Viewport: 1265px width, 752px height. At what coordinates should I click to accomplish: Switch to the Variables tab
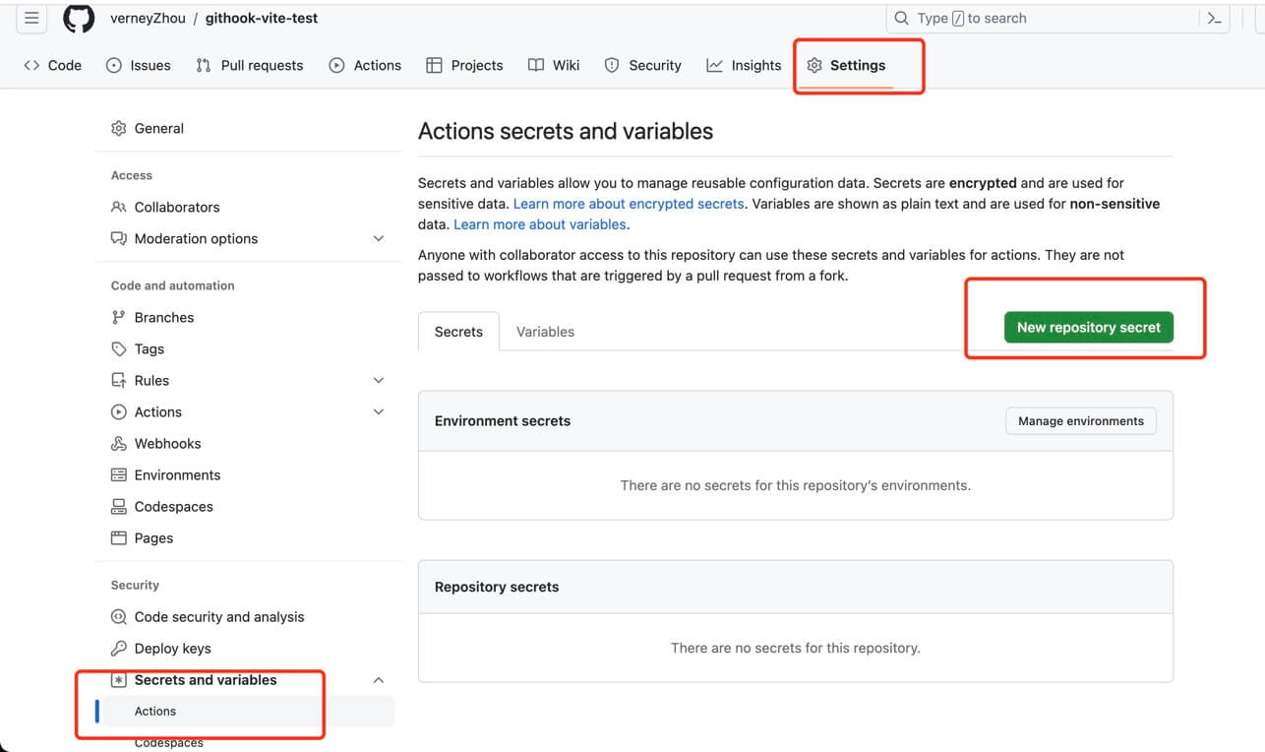point(545,332)
